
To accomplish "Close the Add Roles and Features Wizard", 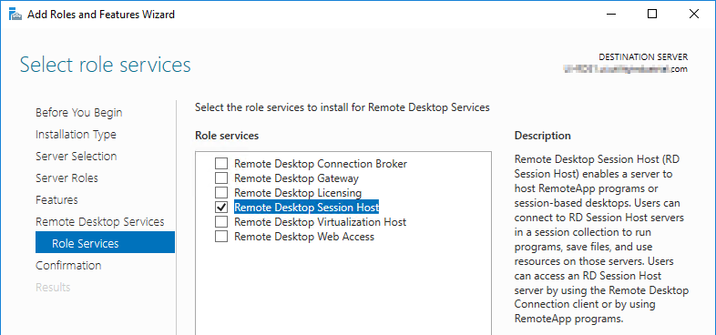I will pos(693,15).
